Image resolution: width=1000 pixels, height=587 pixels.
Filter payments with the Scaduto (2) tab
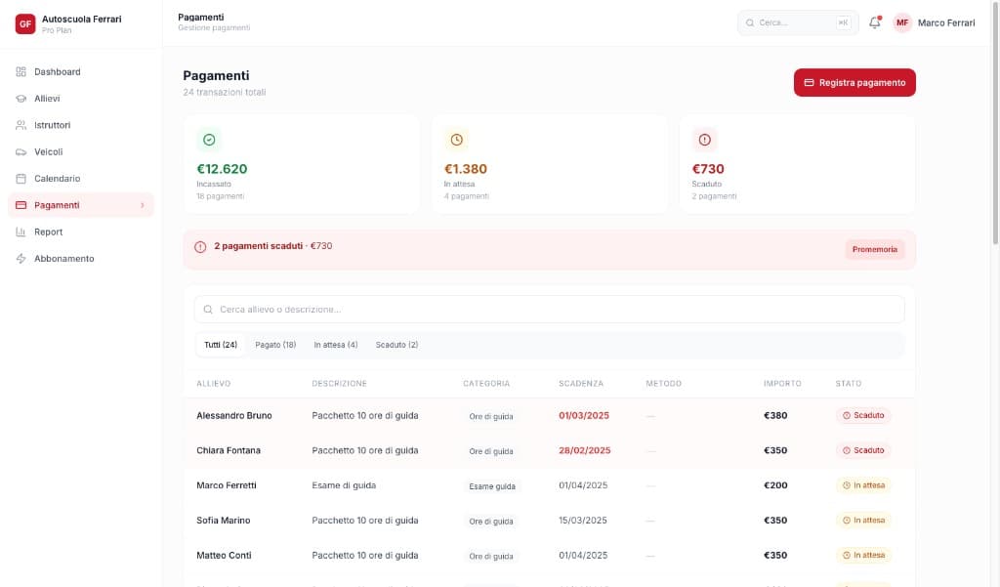tap(396, 344)
